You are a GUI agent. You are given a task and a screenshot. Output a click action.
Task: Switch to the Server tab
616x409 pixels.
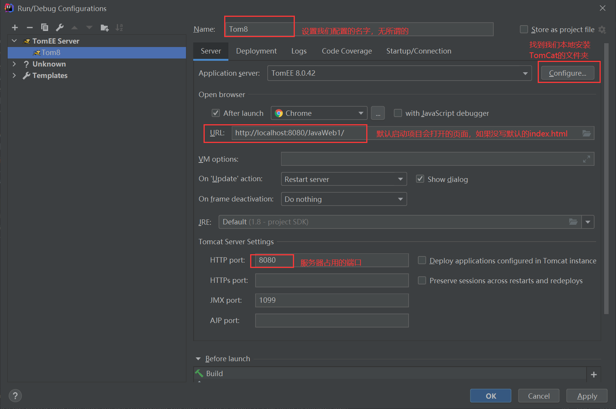point(211,51)
